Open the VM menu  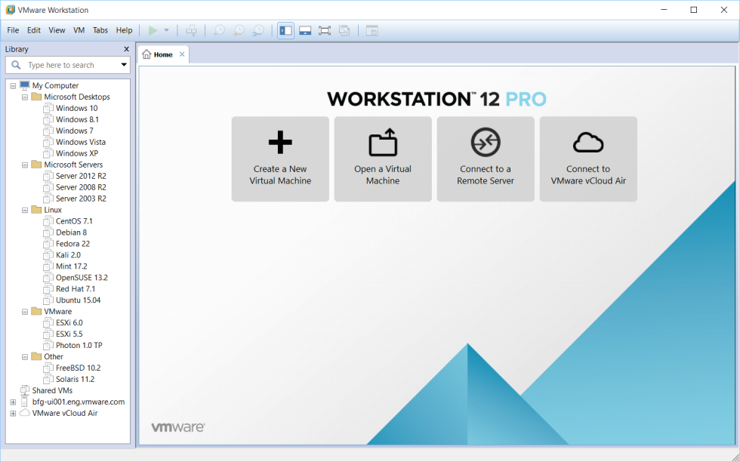tap(79, 30)
